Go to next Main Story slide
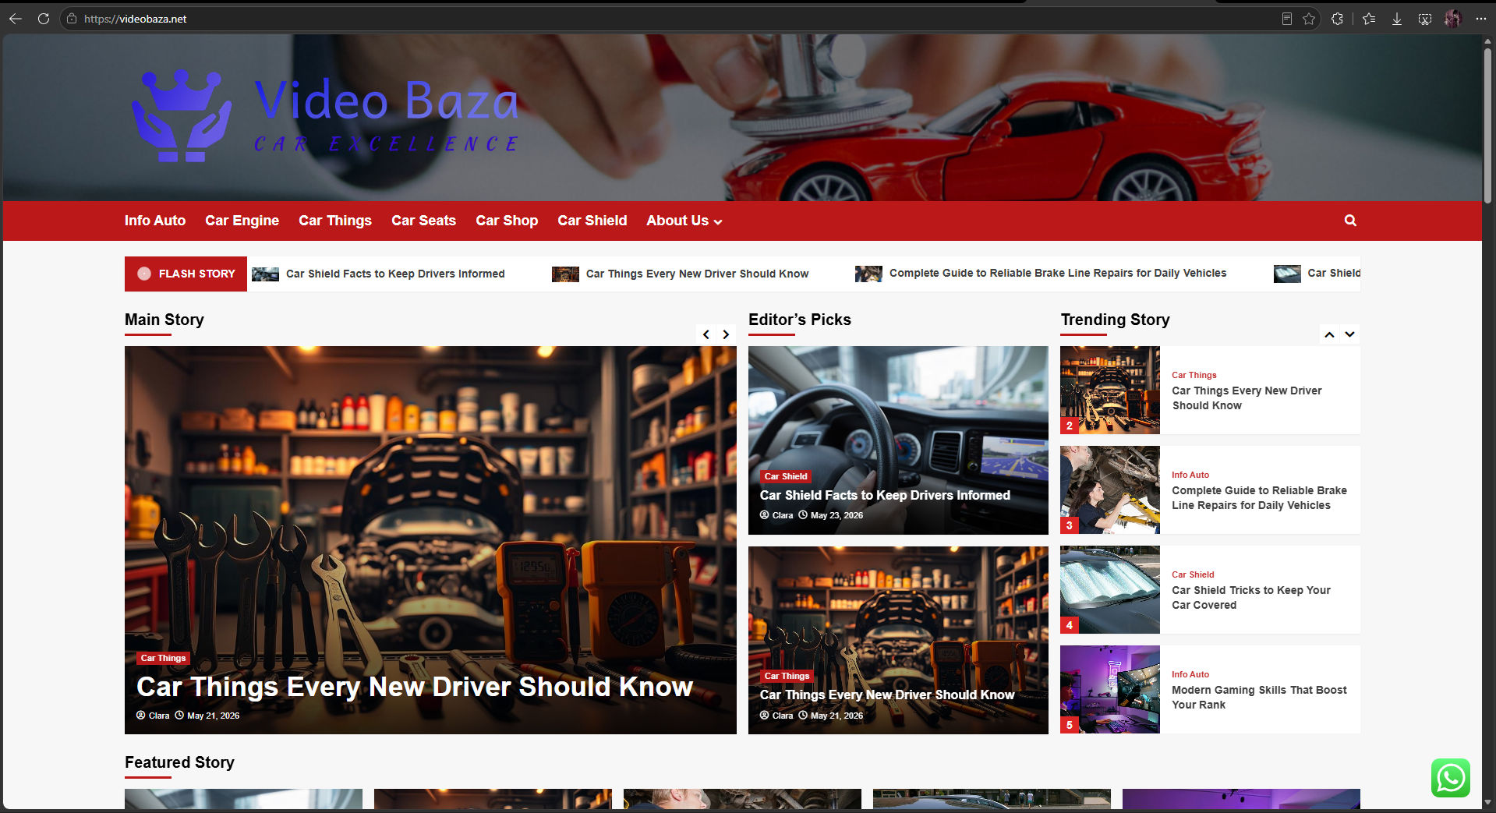This screenshot has height=813, width=1496. (726, 334)
